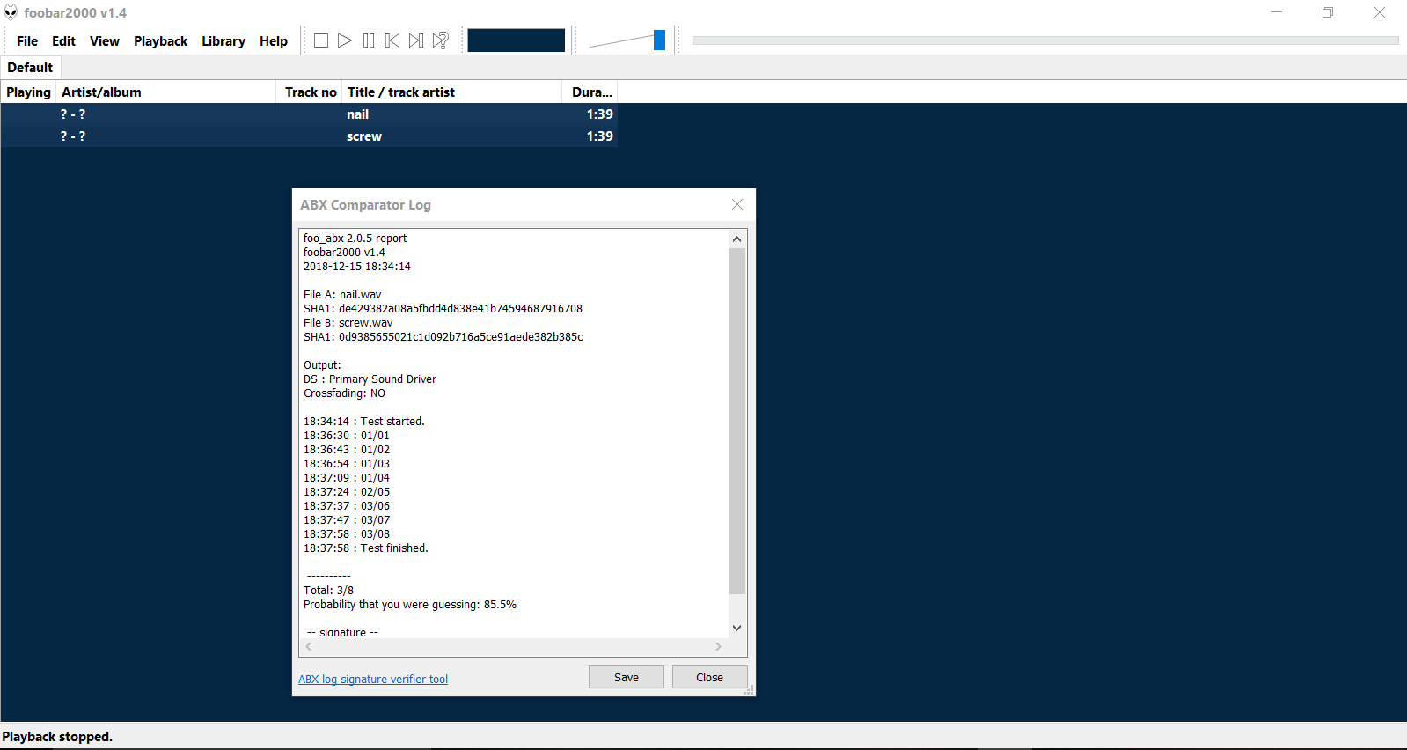
Task: Open the ABX log signature verifier tool link
Action: (373, 680)
